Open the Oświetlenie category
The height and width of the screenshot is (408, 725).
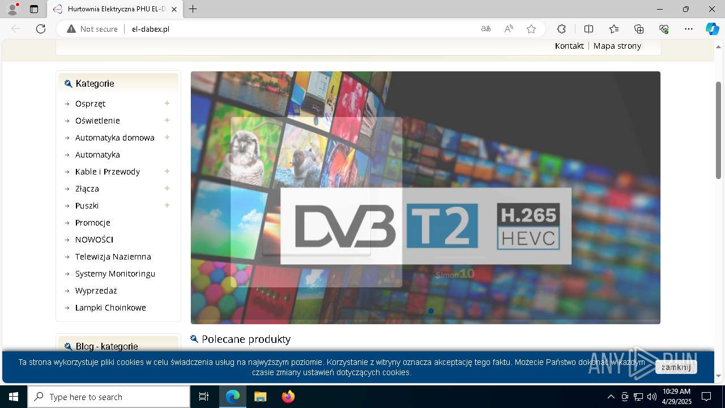97,121
